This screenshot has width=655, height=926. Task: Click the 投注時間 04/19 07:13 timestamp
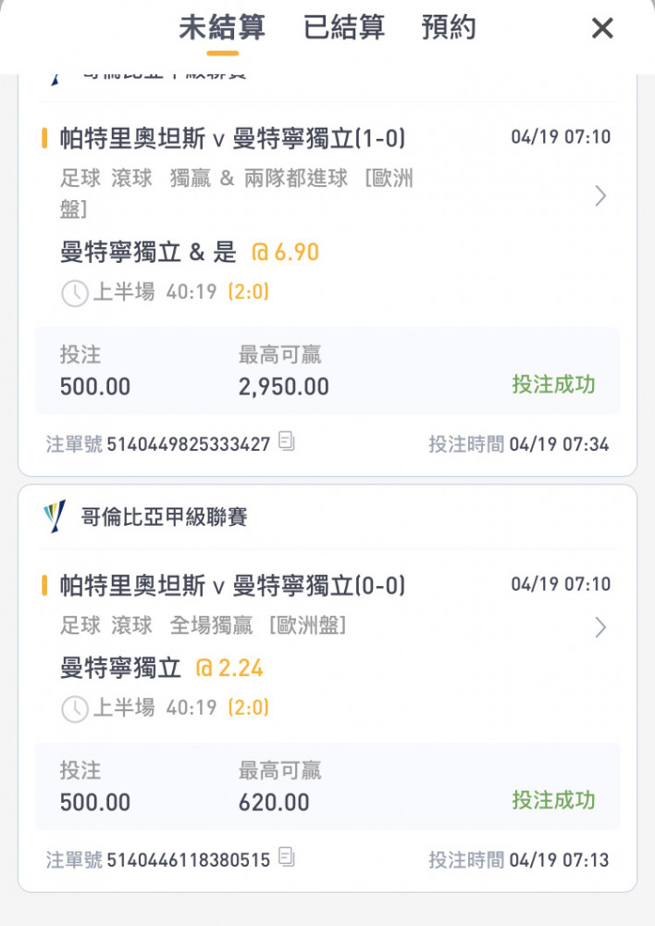519,860
